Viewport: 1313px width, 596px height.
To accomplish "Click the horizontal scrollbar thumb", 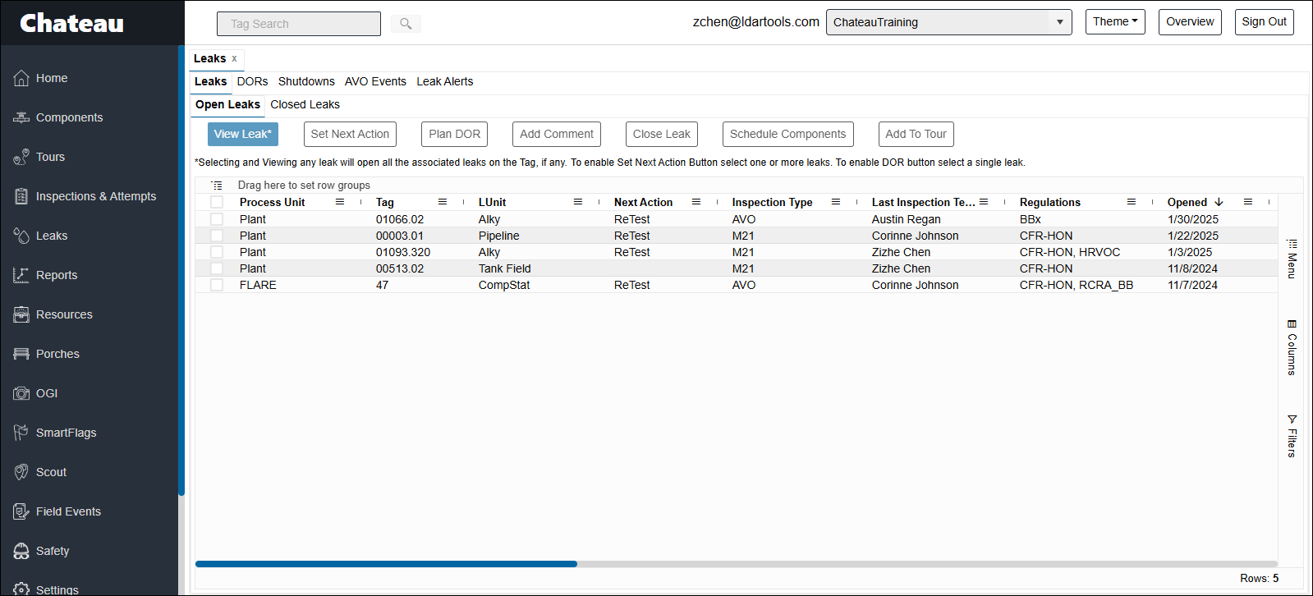I will pyautogui.click(x=386, y=564).
